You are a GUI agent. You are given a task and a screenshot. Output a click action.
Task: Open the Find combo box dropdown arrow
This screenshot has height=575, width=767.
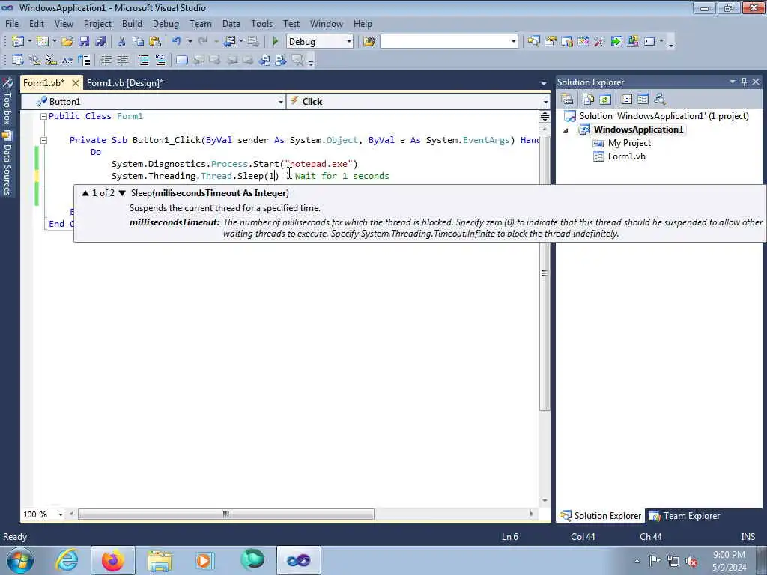pos(513,42)
